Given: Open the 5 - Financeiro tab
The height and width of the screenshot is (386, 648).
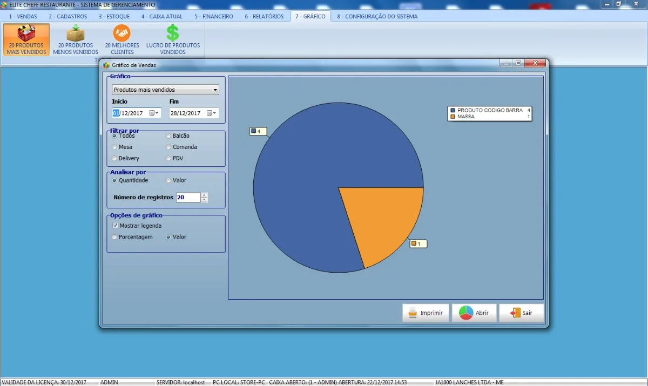Looking at the screenshot, I should pyautogui.click(x=214, y=16).
